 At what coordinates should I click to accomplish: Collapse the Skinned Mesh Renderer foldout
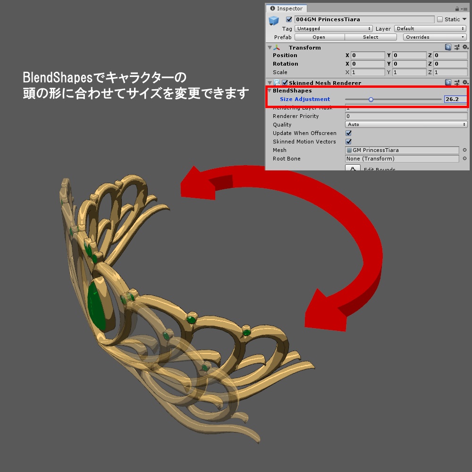click(270, 83)
